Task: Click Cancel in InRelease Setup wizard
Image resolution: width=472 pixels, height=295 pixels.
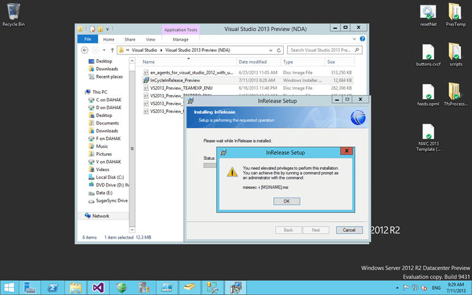Action: tap(349, 230)
